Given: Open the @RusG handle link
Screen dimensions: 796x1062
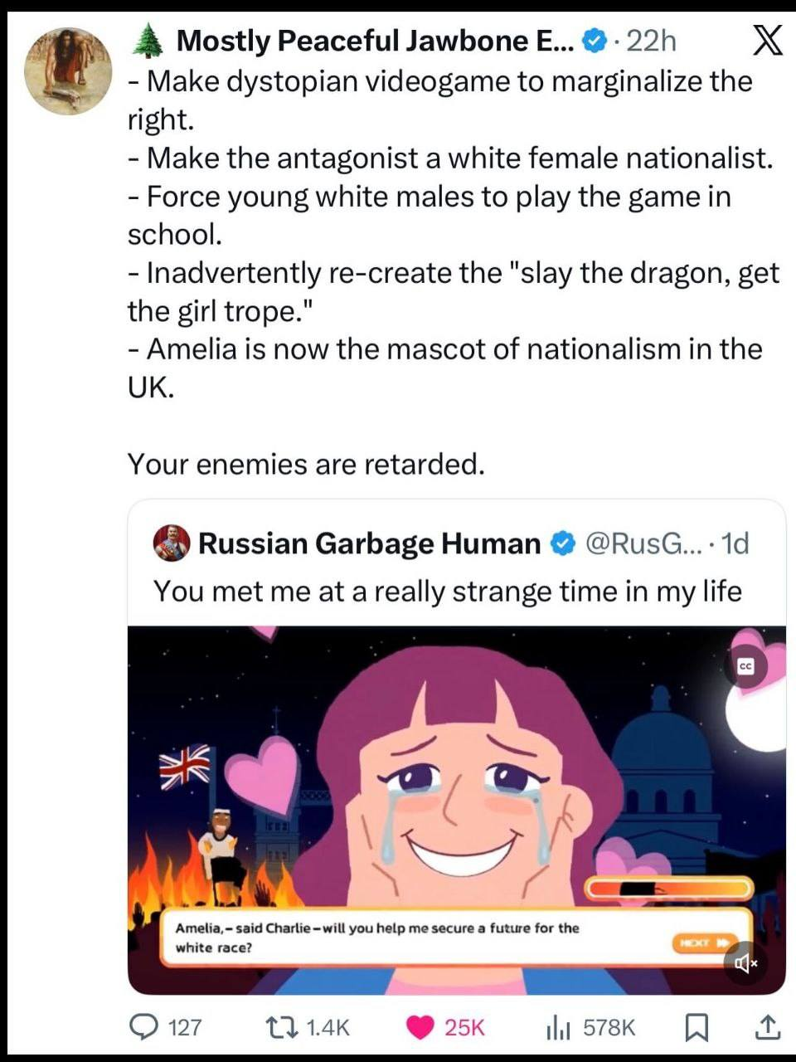Looking at the screenshot, I should (637, 543).
